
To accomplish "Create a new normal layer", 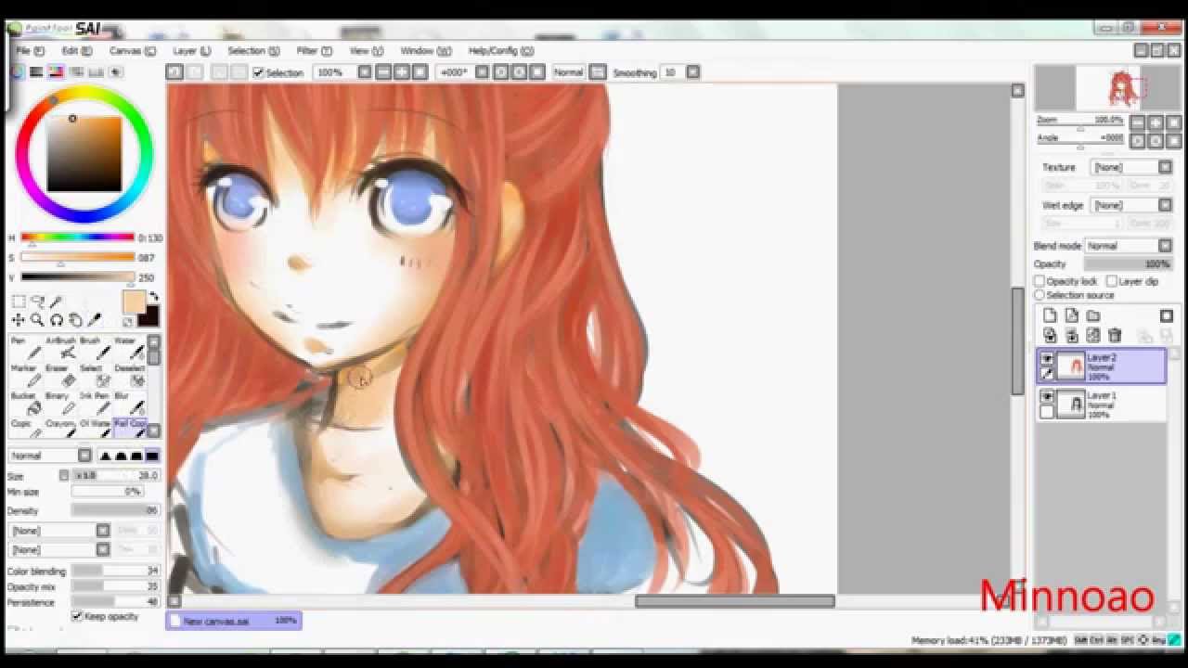I will tap(1050, 315).
